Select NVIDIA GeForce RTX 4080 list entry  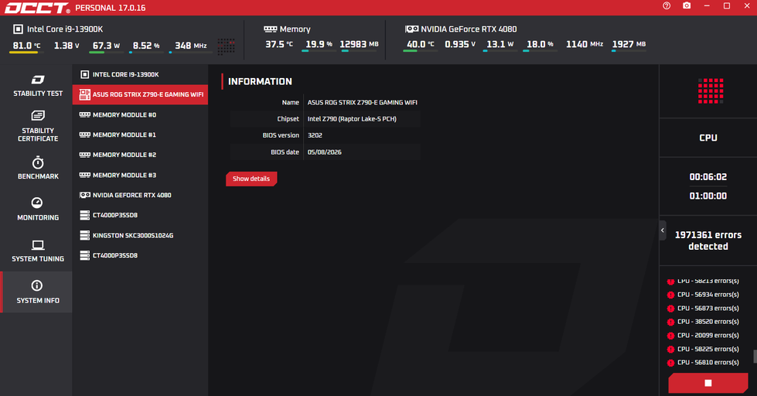point(140,195)
